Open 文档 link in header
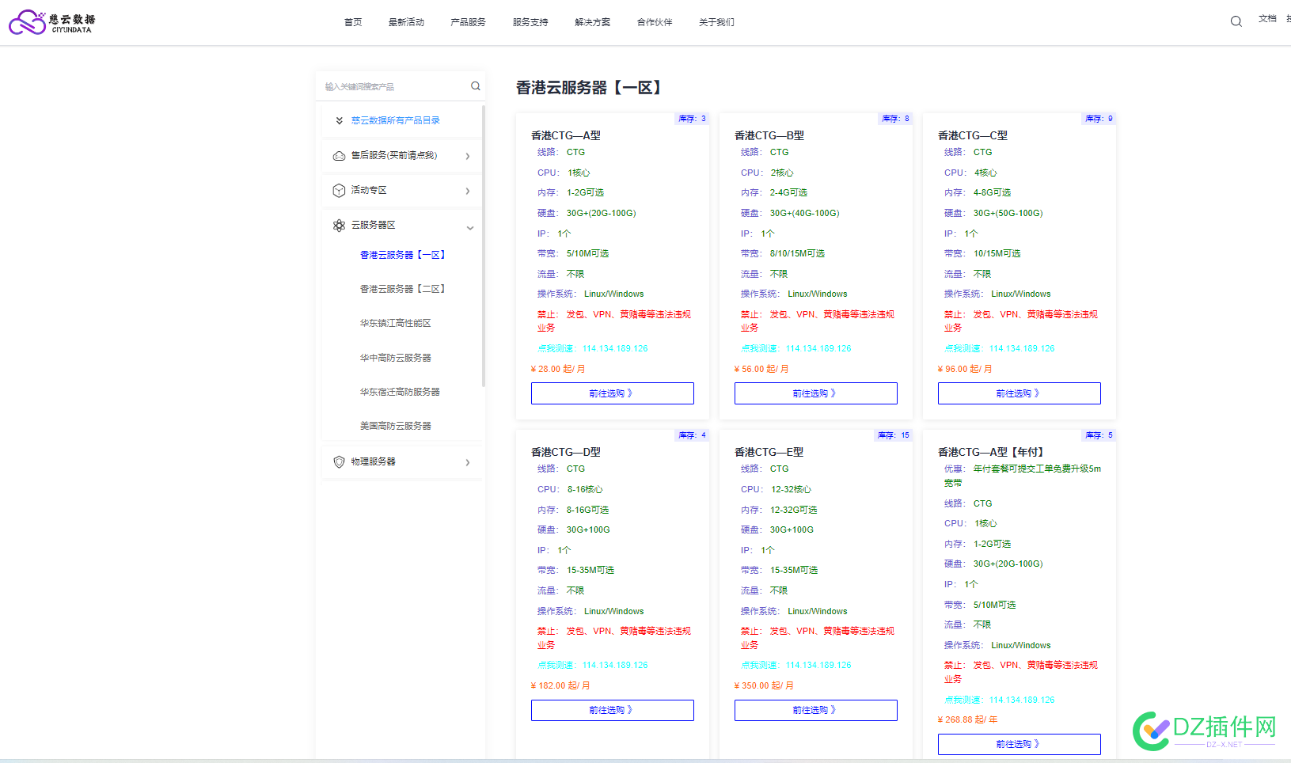The height and width of the screenshot is (763, 1291). [1267, 18]
